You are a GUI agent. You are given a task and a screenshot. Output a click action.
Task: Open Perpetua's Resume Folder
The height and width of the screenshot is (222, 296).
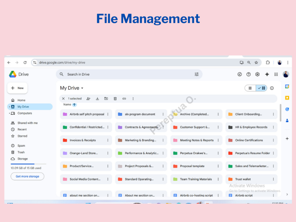pos(251,153)
